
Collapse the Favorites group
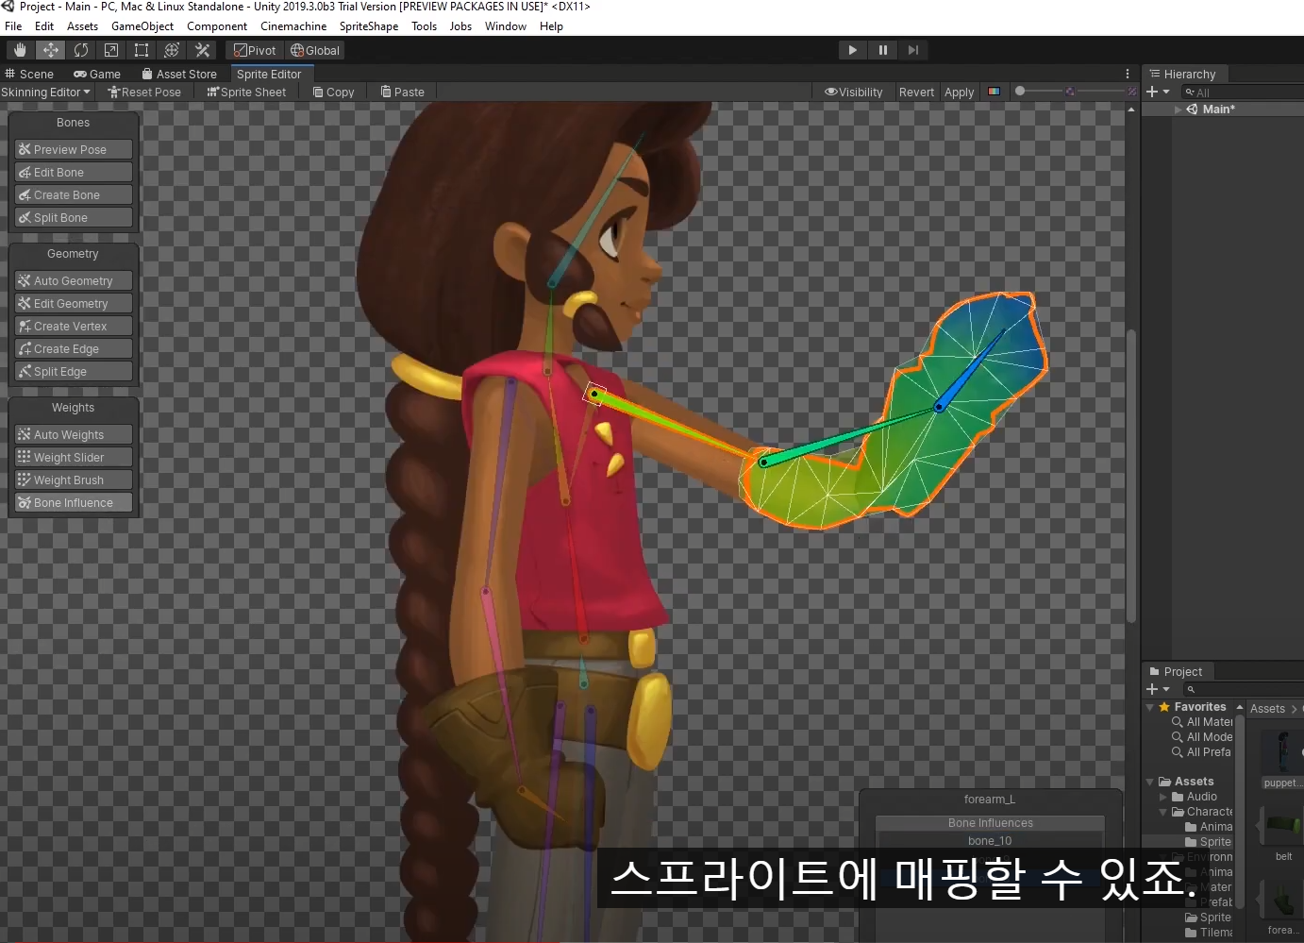[1150, 706]
